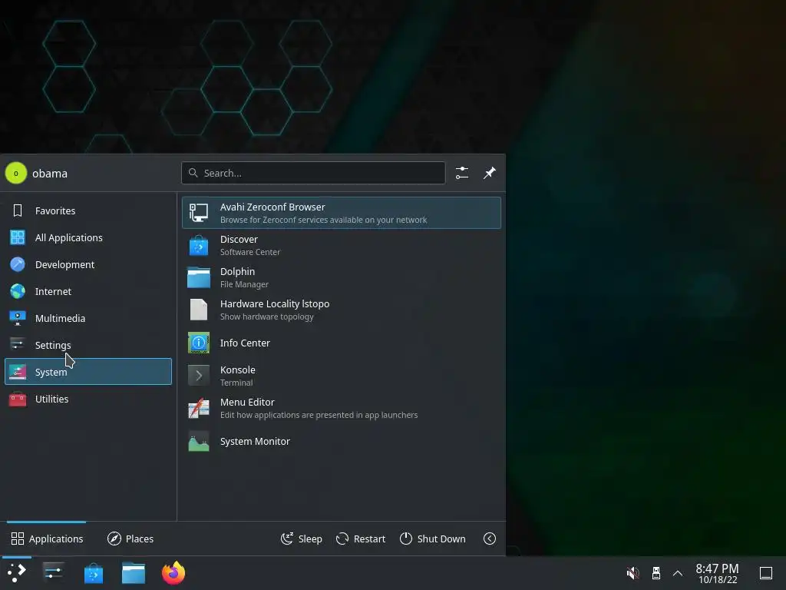This screenshot has height=590, width=786.
Task: Click the 'Terminal' subtitle under Konsole
Action: (x=236, y=383)
